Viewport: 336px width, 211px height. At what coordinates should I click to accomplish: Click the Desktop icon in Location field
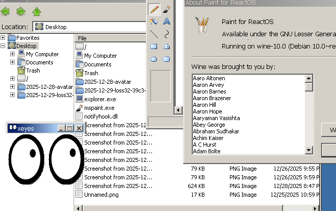click(39, 27)
